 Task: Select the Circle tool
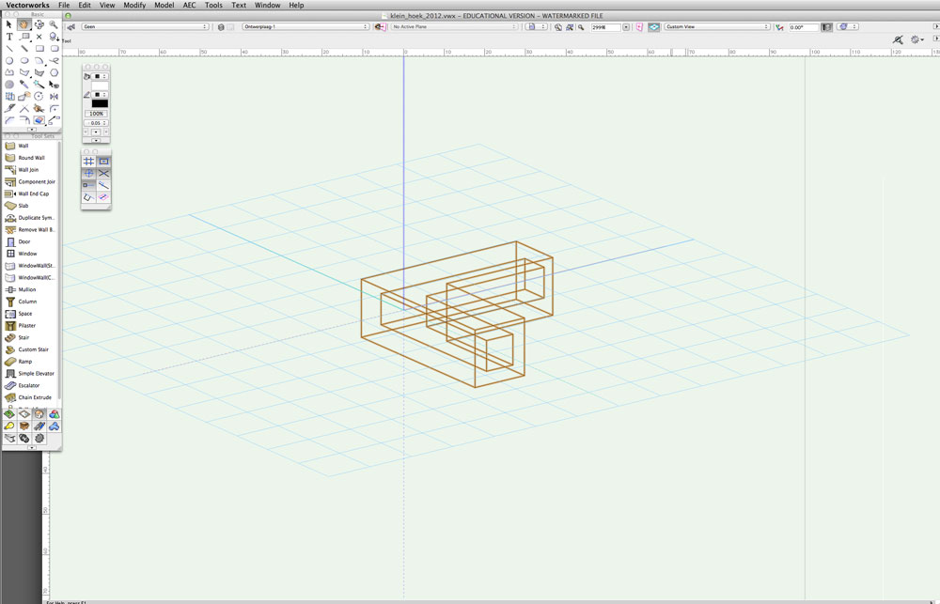click(x=9, y=60)
